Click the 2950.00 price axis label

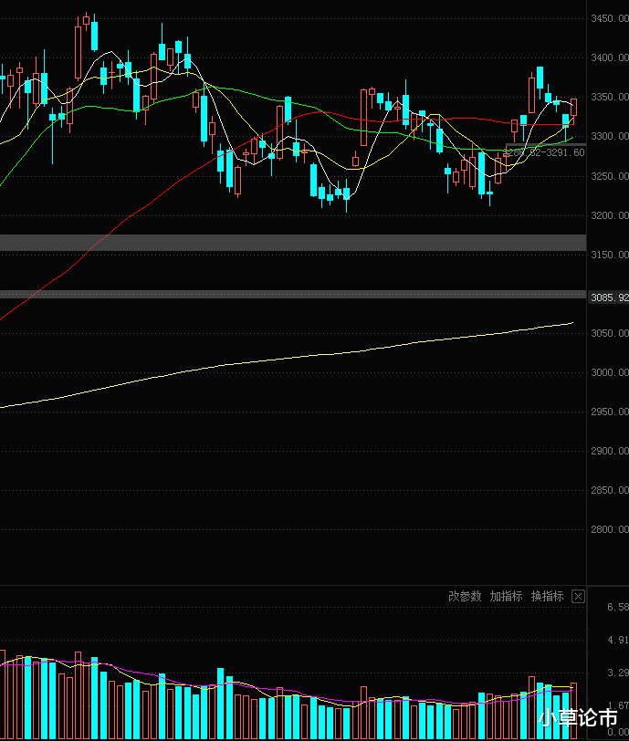610,412
